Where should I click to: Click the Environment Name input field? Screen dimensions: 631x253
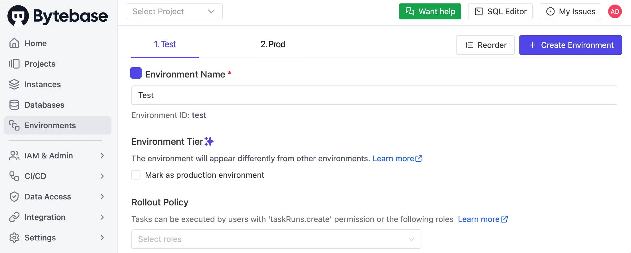pyautogui.click(x=374, y=95)
